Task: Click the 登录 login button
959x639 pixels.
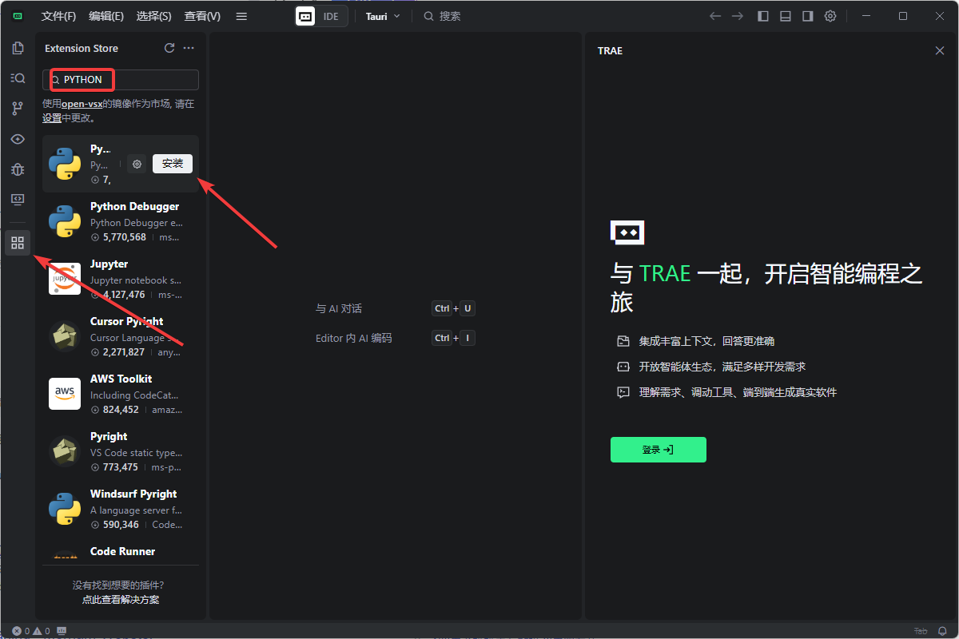Action: [658, 450]
